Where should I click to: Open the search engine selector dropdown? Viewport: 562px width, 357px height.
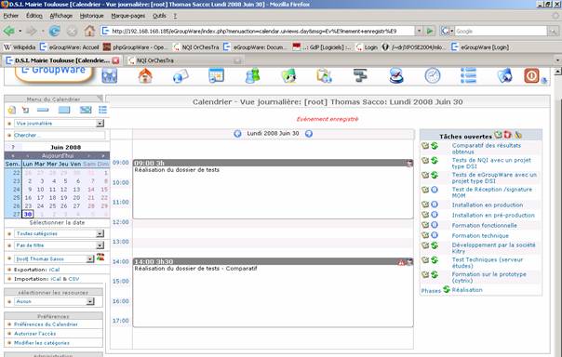[447, 32]
